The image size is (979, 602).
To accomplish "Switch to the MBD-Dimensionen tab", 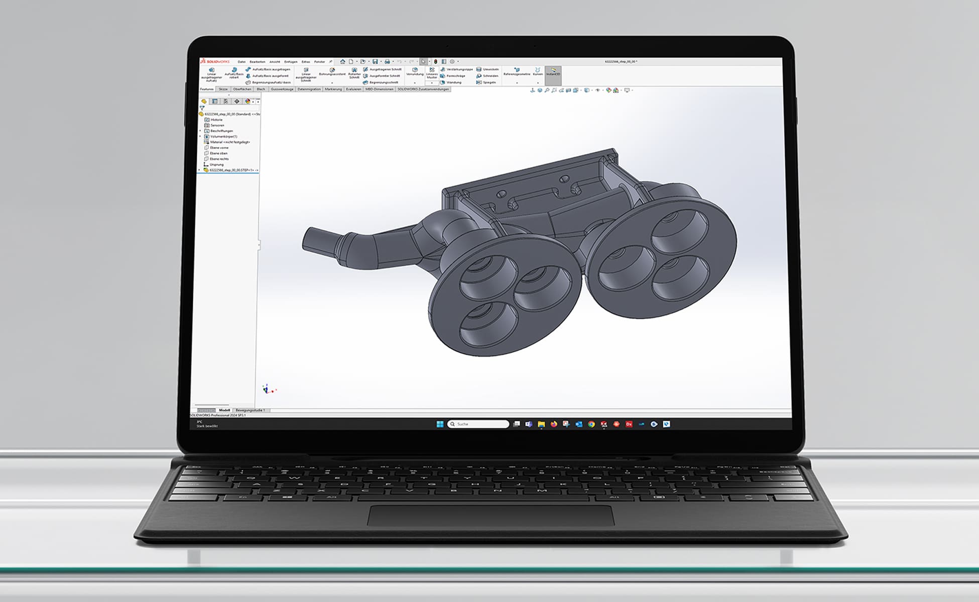I will click(380, 89).
